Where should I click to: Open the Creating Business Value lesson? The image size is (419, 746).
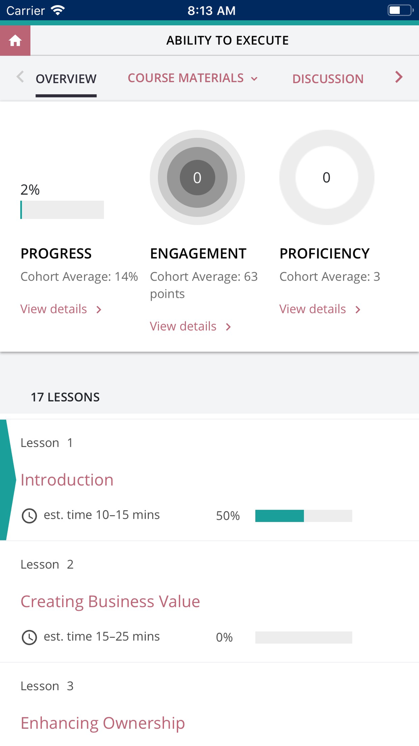pos(110,602)
